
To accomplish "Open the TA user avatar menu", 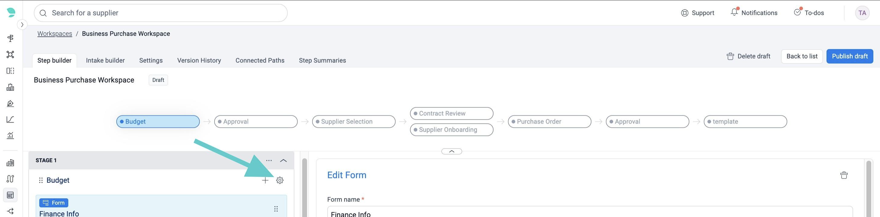I will tap(862, 13).
